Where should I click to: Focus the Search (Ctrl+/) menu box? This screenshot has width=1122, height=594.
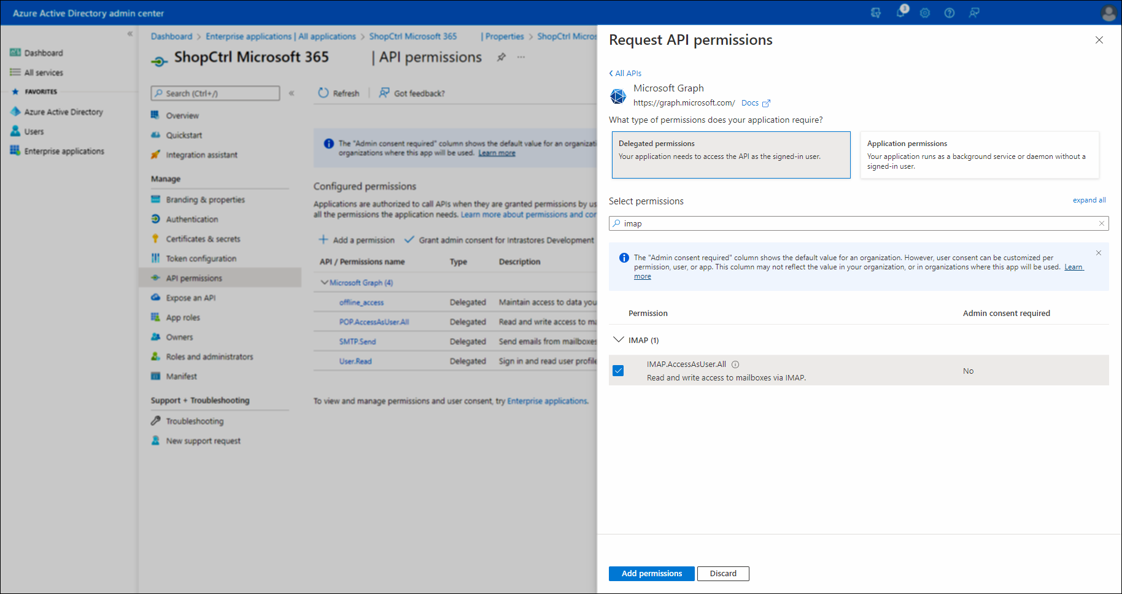pos(215,93)
